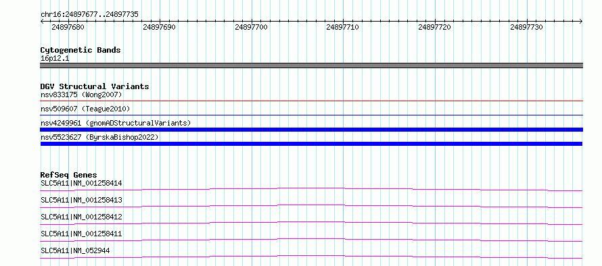
Task: Click the magenta NM_001258414 transcript line
Action: [311, 189]
